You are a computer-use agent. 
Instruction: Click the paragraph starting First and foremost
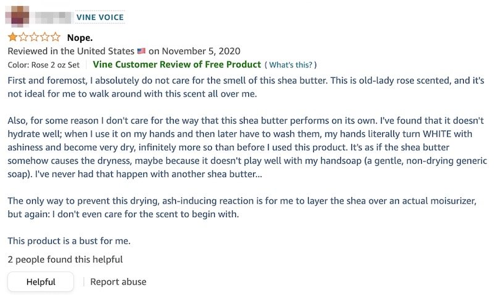(x=246, y=87)
